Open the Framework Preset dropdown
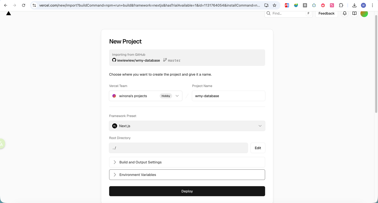This screenshot has height=203, width=378. (187, 126)
